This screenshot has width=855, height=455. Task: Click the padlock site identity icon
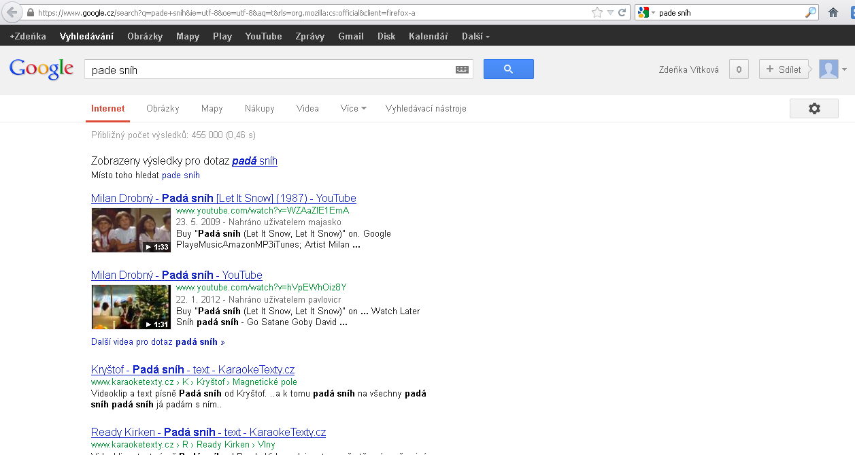[31, 13]
